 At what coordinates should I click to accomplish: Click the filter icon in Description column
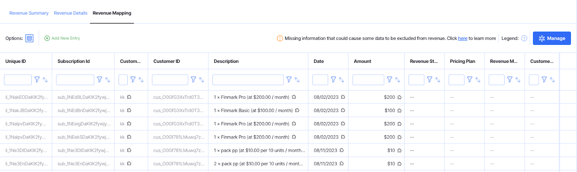coord(289,80)
